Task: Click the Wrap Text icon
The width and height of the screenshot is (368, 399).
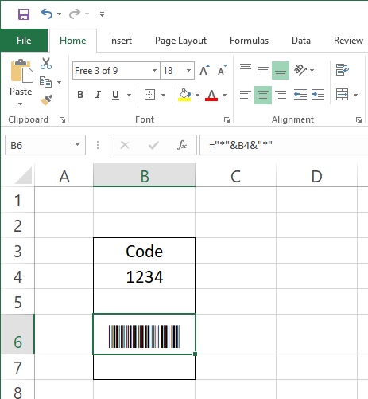Action: tap(343, 70)
